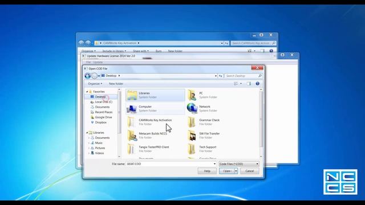
Task: Click Organize in CAMWorks Key Activation window
Action: click(88, 51)
